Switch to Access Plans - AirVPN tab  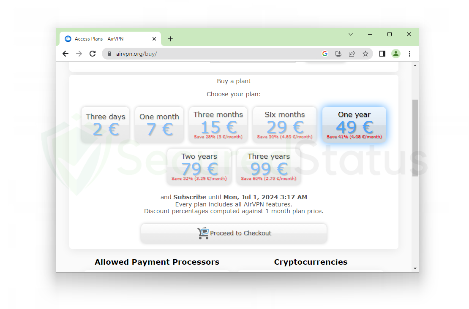(x=110, y=39)
